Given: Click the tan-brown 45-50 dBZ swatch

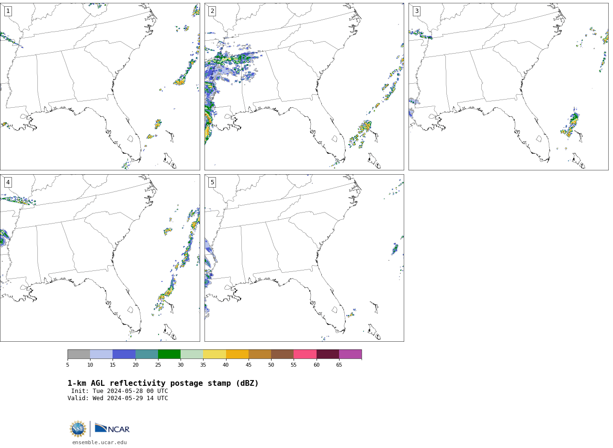Looking at the screenshot, I should [x=260, y=354].
